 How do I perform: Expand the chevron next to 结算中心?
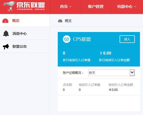pyautogui.click(x=135, y=7)
